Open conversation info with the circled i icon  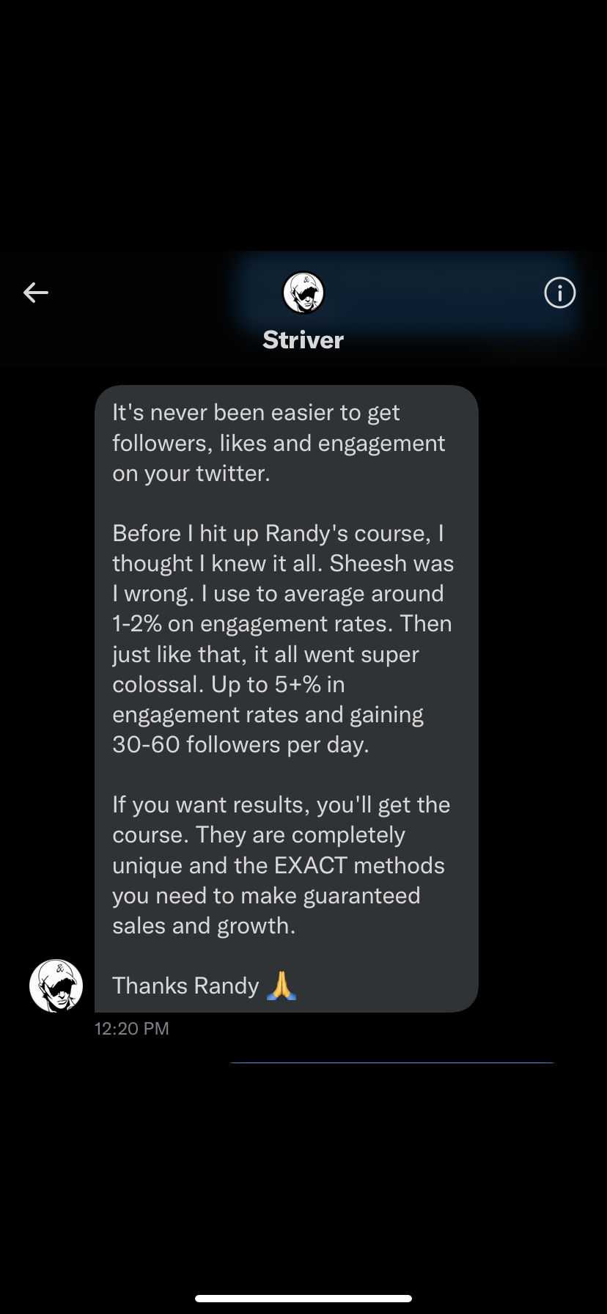559,293
